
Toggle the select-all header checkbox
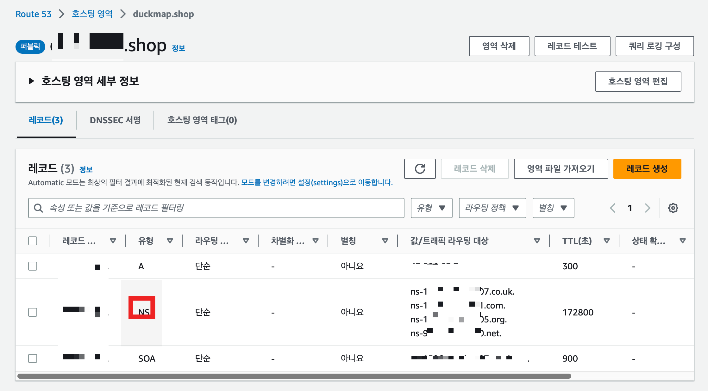(33, 241)
